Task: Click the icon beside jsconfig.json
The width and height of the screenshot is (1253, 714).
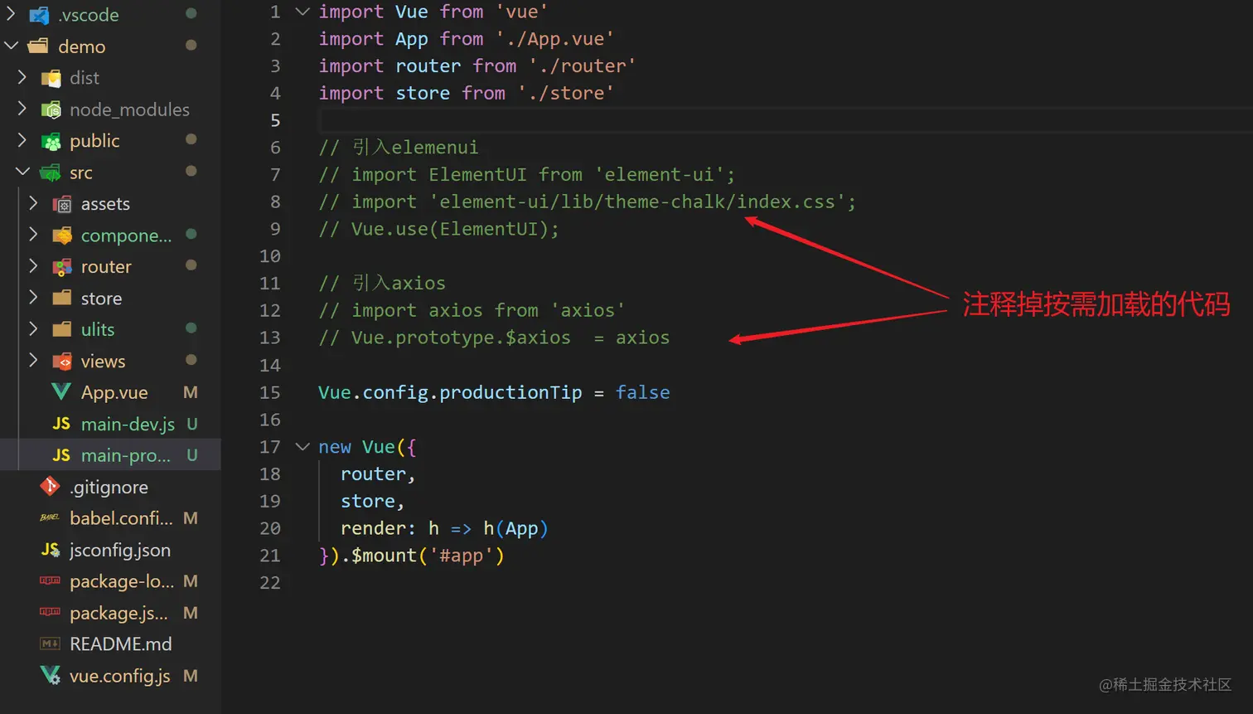Action: (51, 550)
